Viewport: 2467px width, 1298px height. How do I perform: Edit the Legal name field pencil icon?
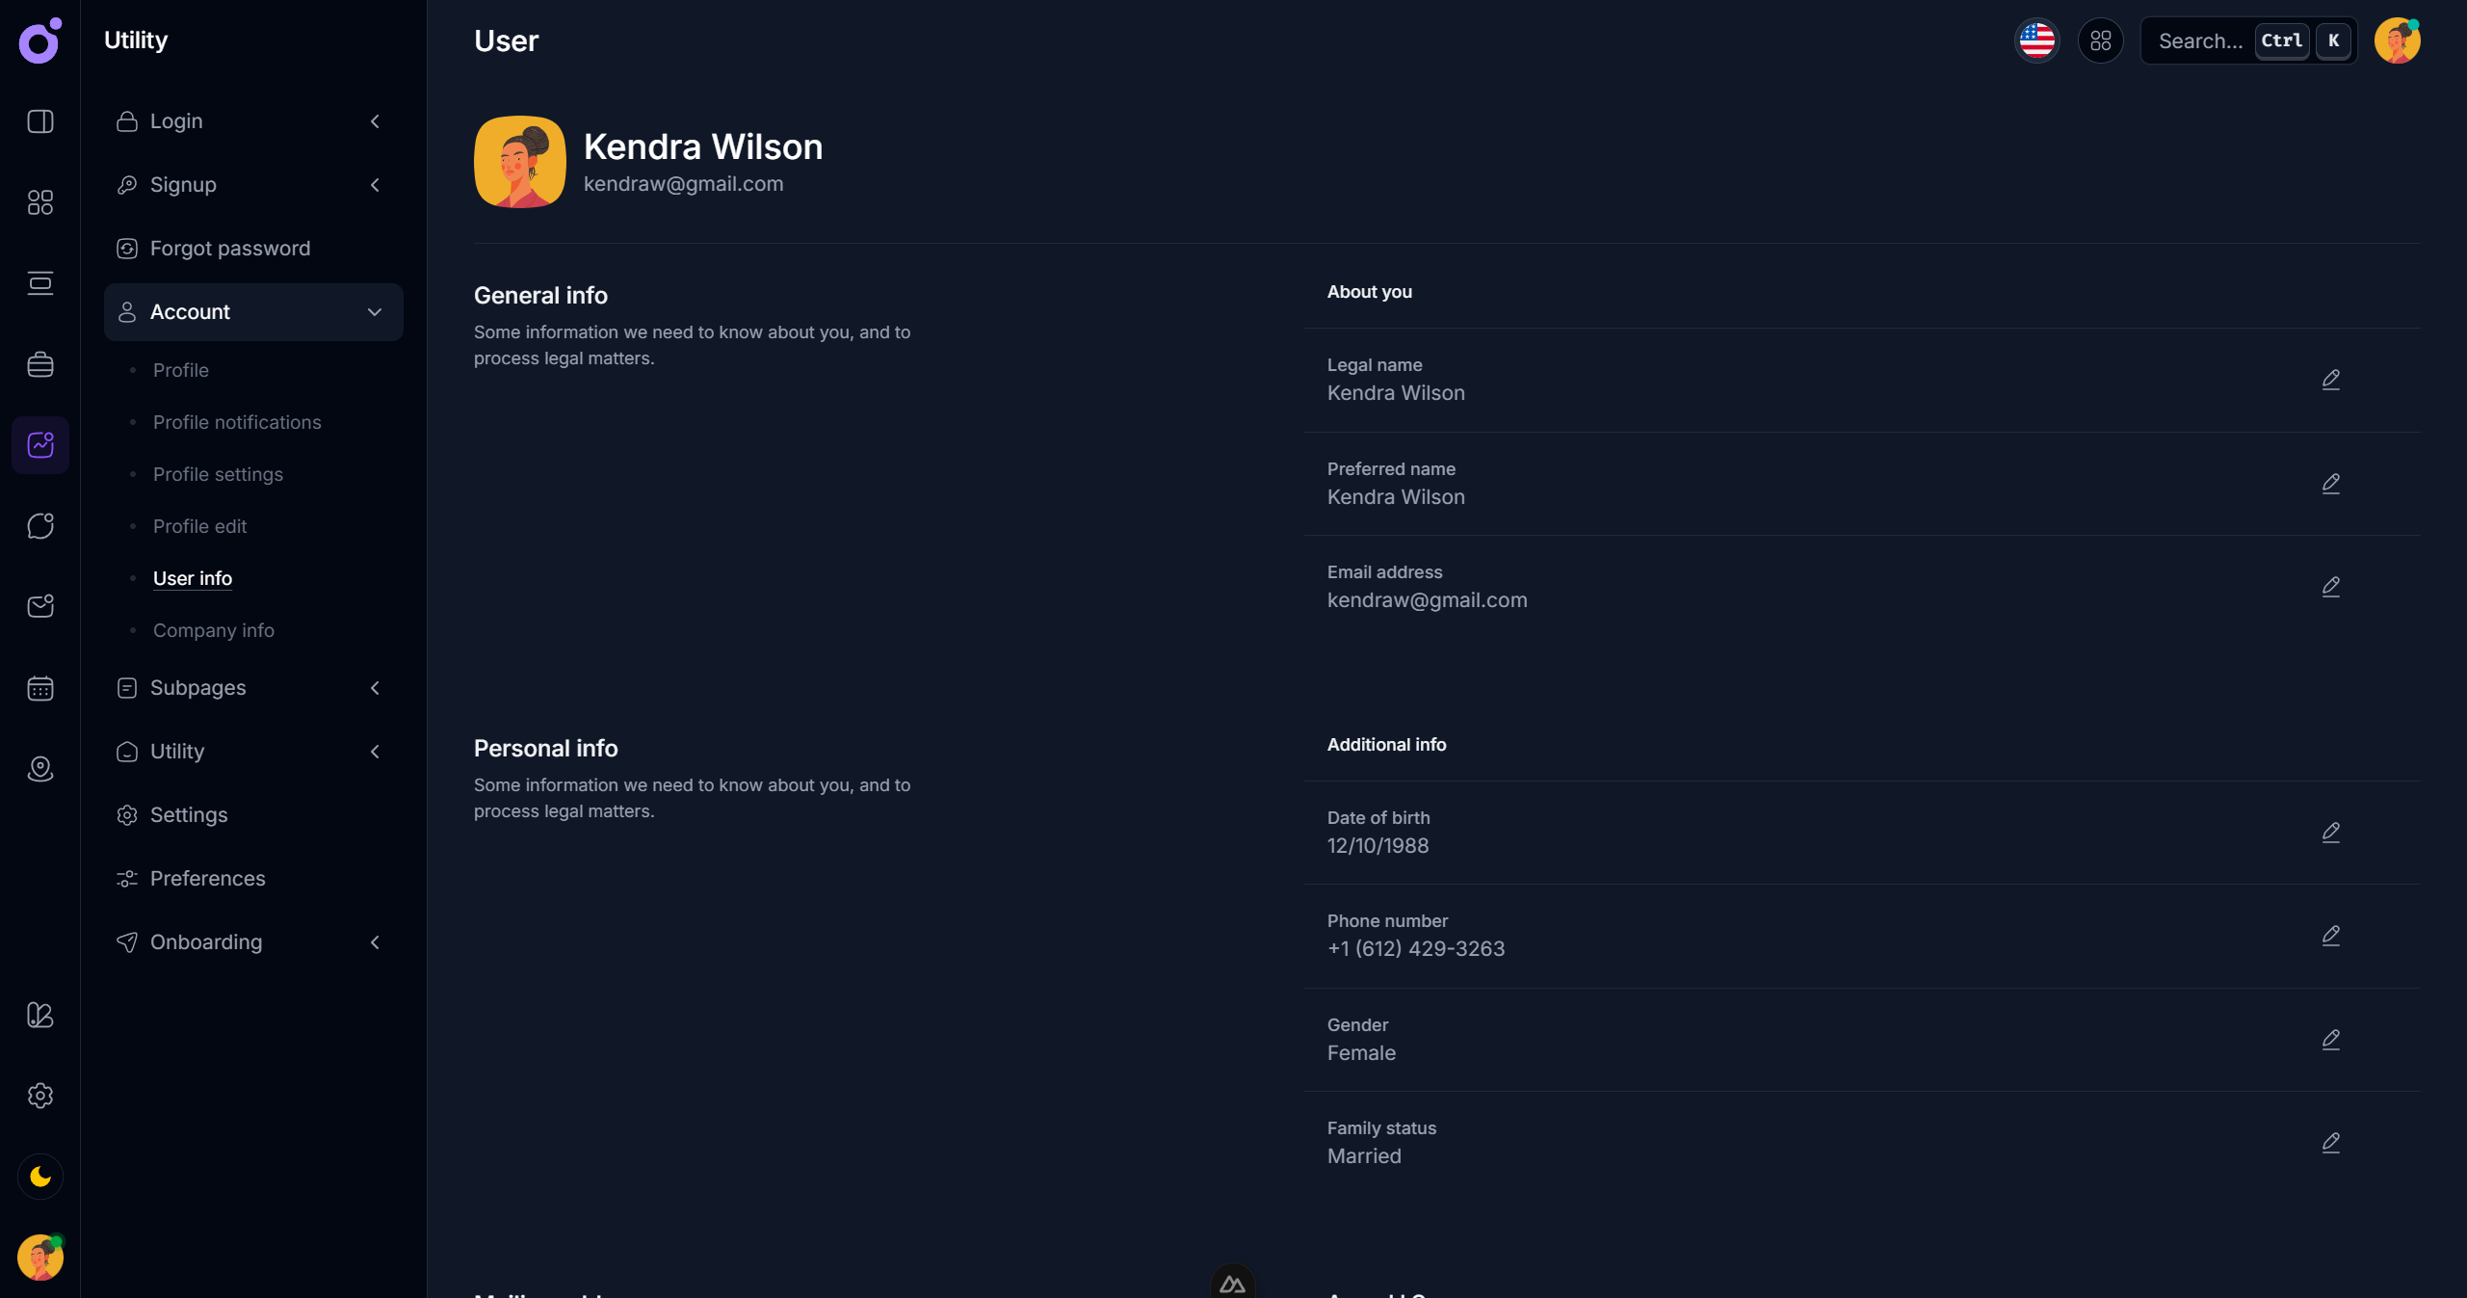[2330, 380]
